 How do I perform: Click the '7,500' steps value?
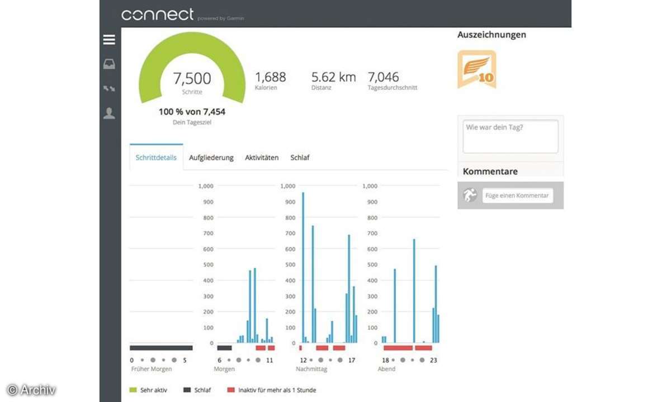point(192,78)
